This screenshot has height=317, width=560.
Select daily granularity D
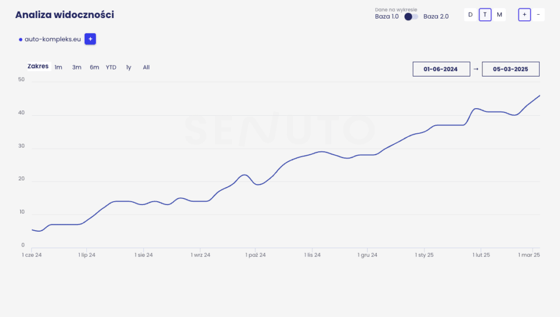[x=470, y=15]
